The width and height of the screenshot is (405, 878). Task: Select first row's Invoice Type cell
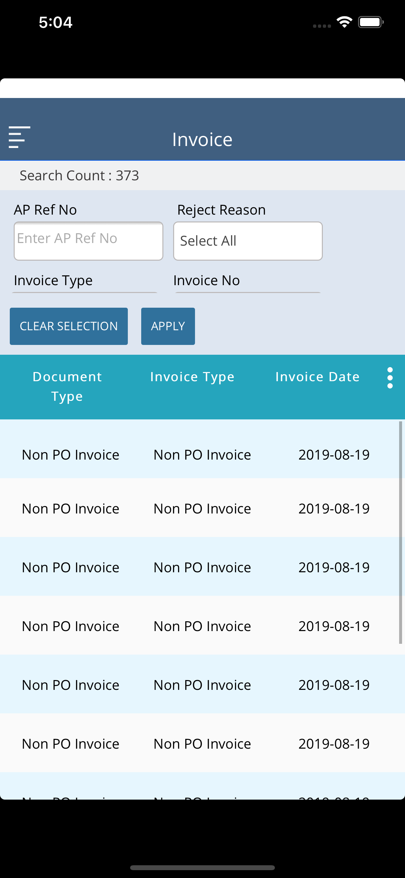202,455
